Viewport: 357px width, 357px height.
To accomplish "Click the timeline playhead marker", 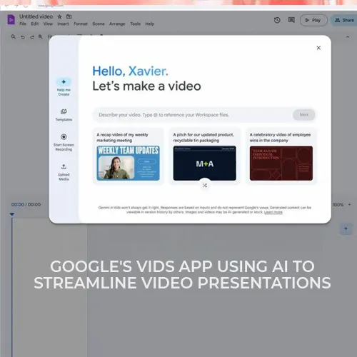I will pos(12,214).
